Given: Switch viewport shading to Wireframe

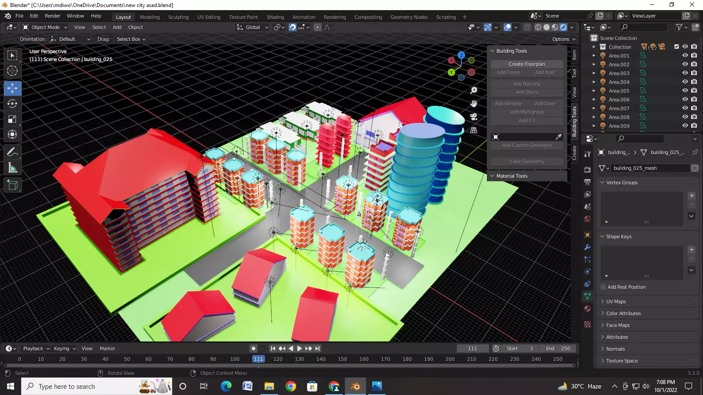Looking at the screenshot, I should point(538,27).
